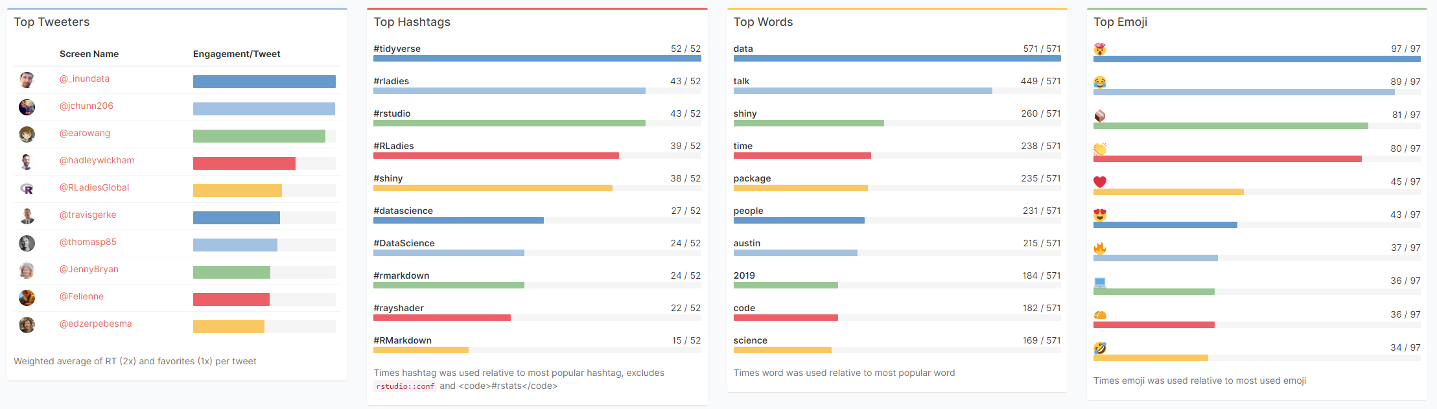Visit @JennyBryan's profile link

(x=89, y=269)
